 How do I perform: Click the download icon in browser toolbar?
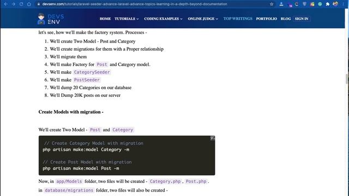[281, 4]
